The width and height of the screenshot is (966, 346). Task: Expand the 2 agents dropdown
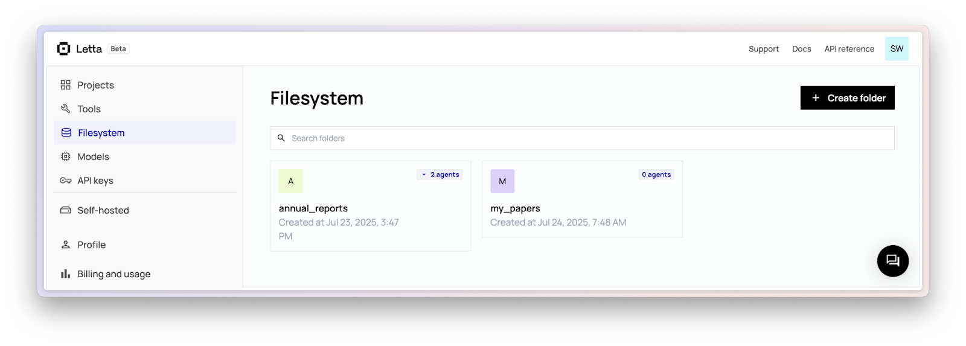440,175
